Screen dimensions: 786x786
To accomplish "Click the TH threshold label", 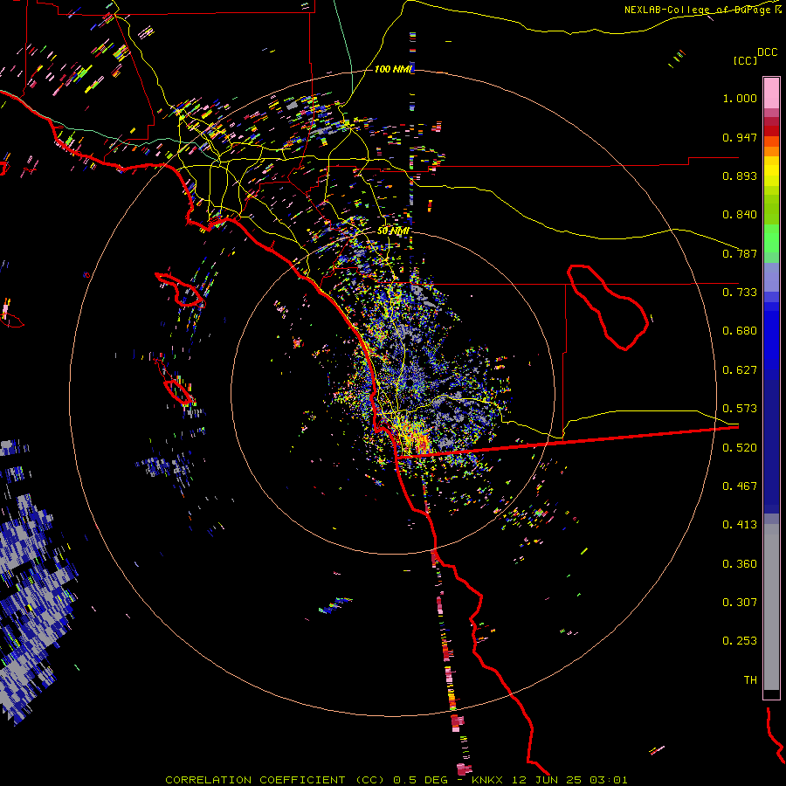I will pyautogui.click(x=750, y=680).
